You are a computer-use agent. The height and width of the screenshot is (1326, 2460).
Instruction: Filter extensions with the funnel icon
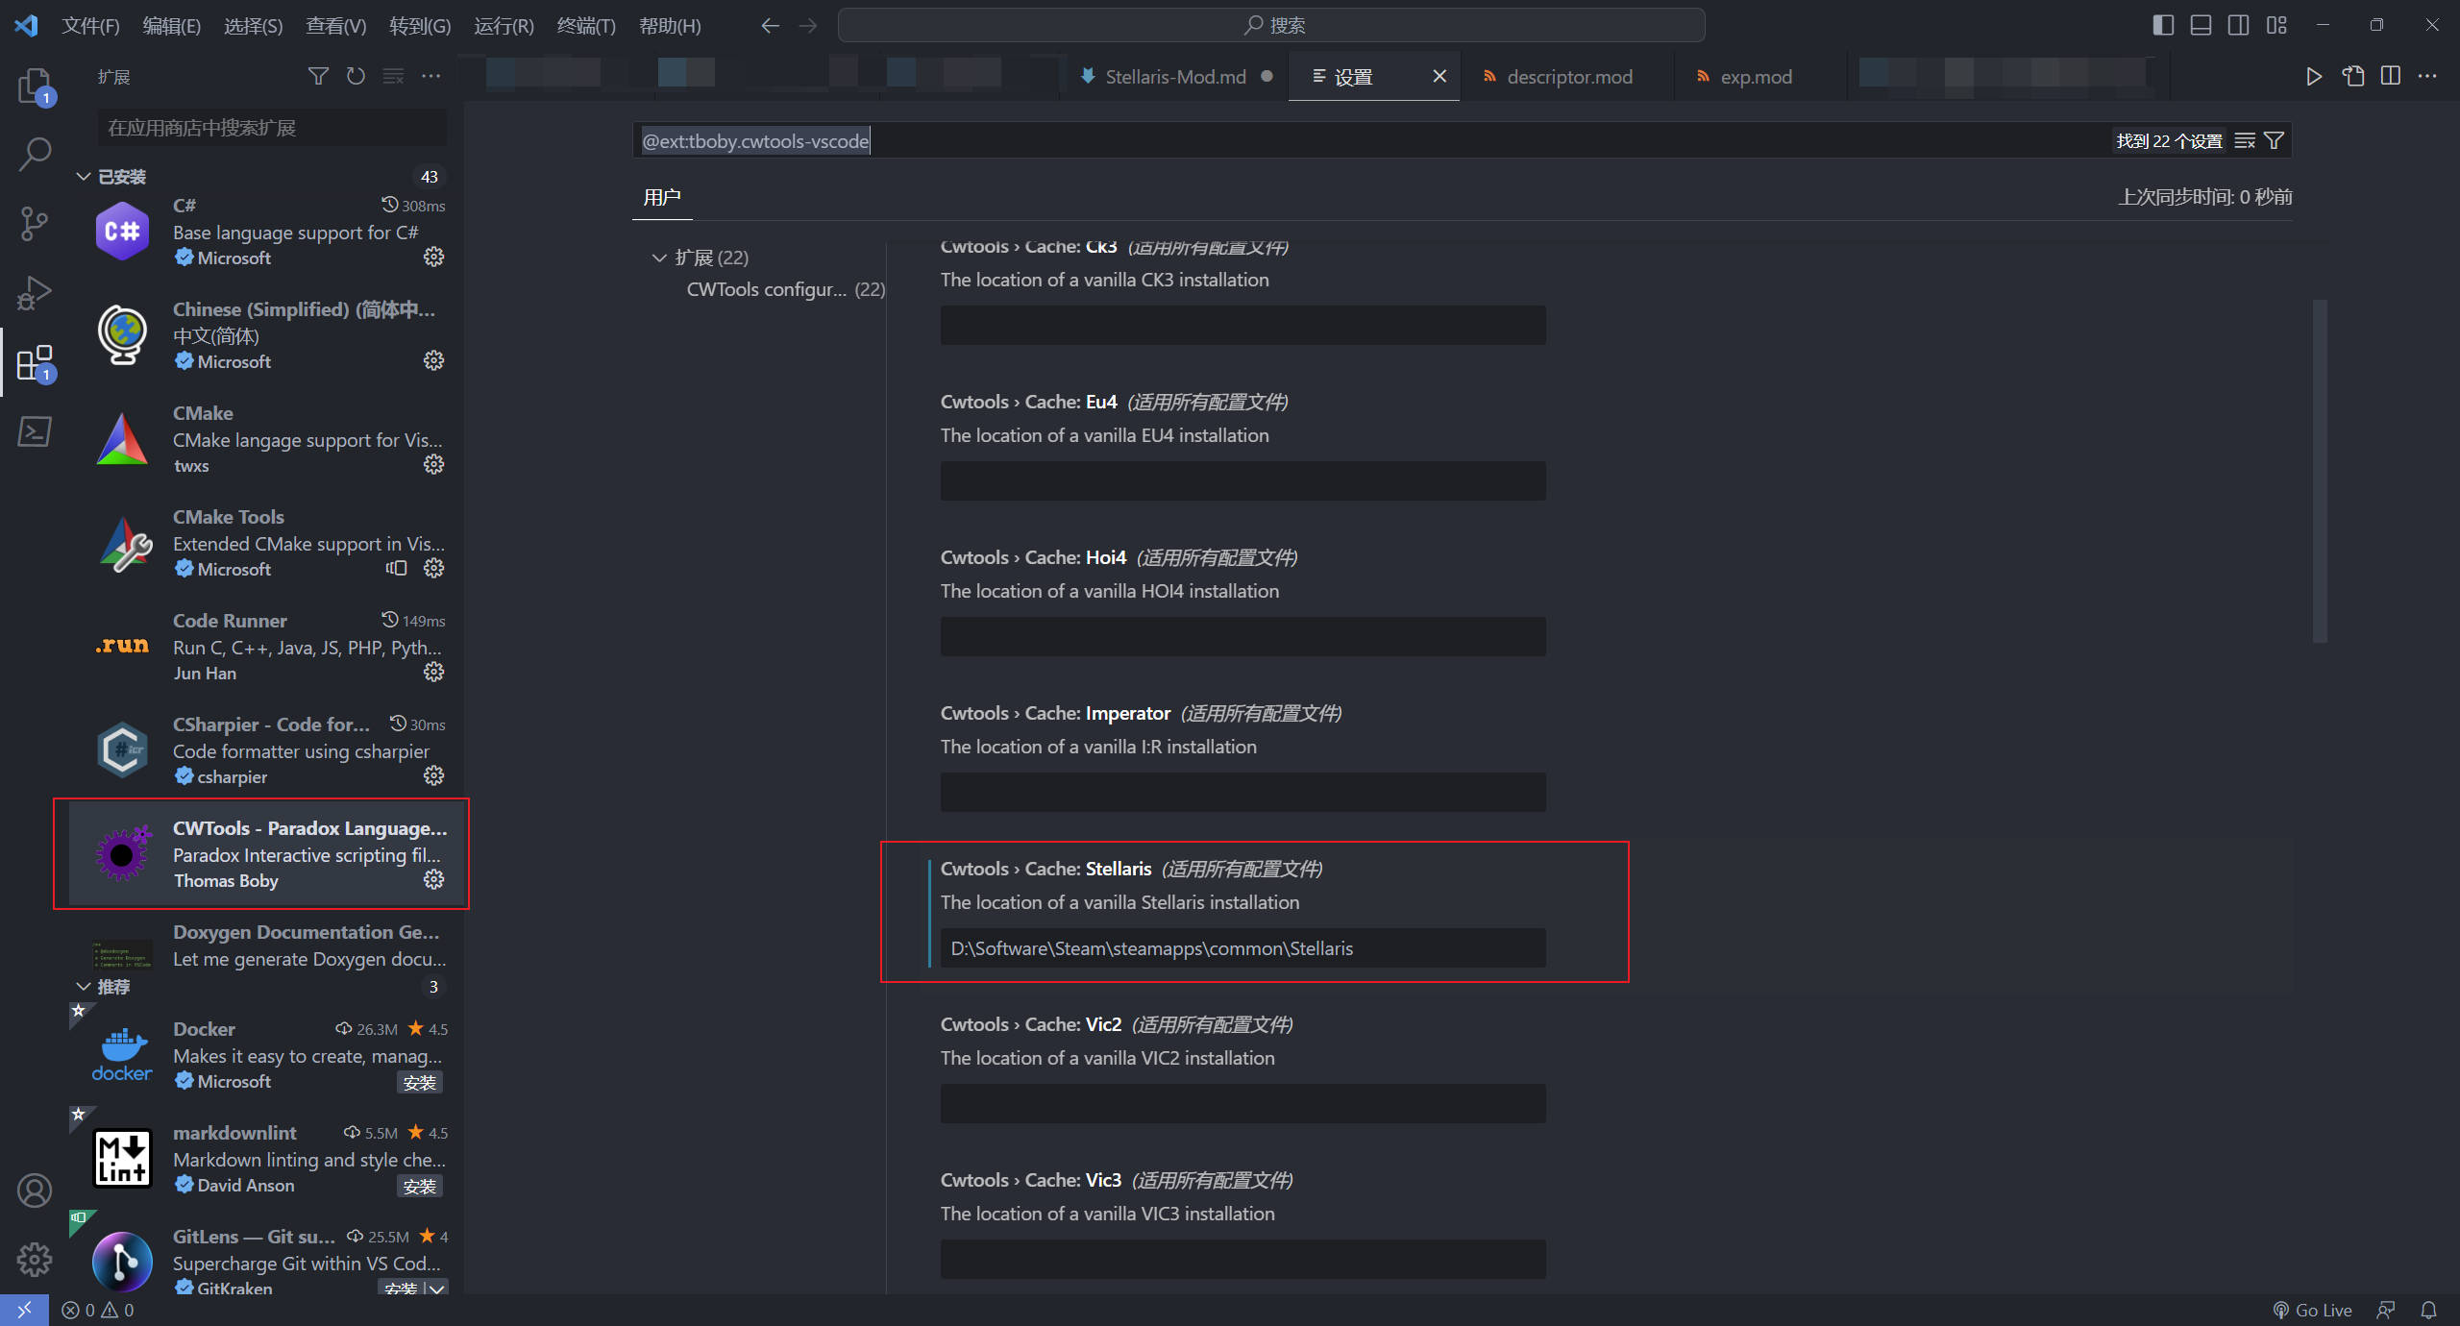coord(318,76)
